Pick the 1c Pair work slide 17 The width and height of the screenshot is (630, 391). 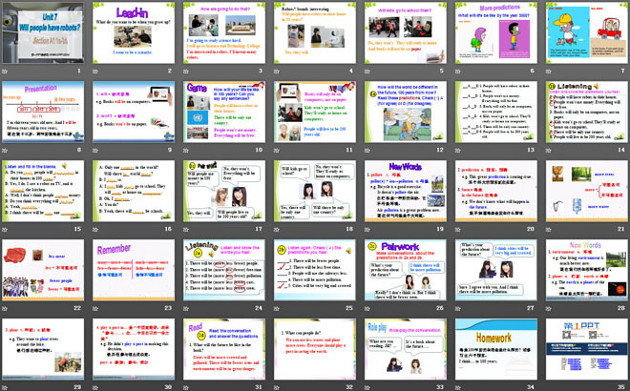pyautogui.click(x=224, y=191)
